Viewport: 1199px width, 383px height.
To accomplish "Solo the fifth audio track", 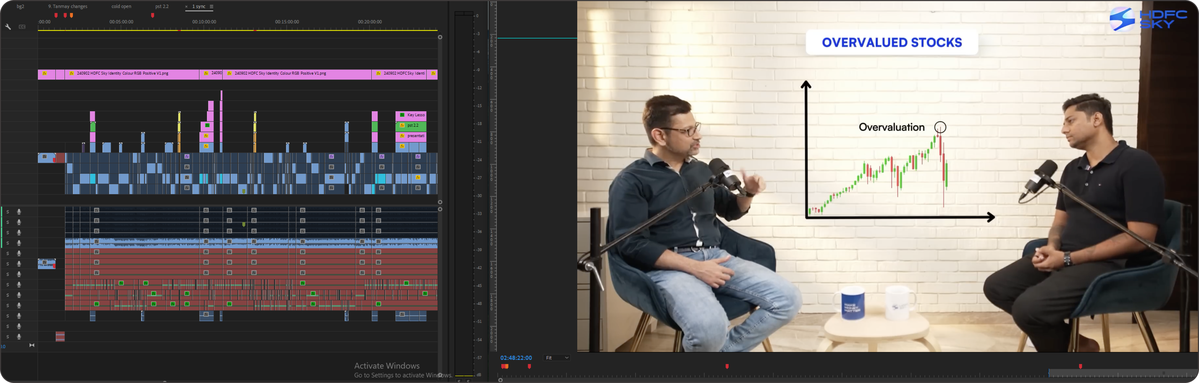I will coord(7,254).
